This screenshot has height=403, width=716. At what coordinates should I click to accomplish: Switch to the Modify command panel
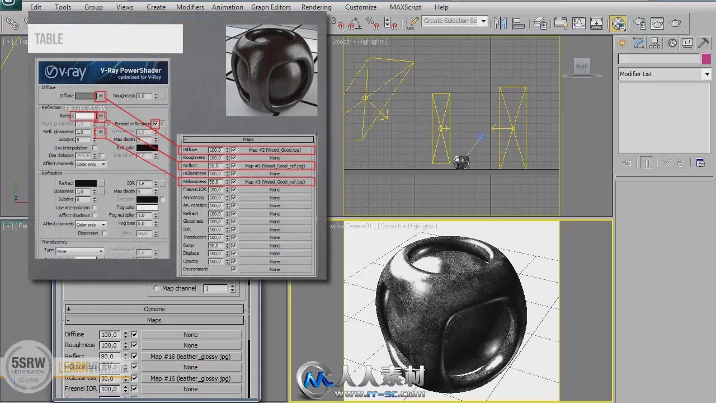tap(638, 44)
